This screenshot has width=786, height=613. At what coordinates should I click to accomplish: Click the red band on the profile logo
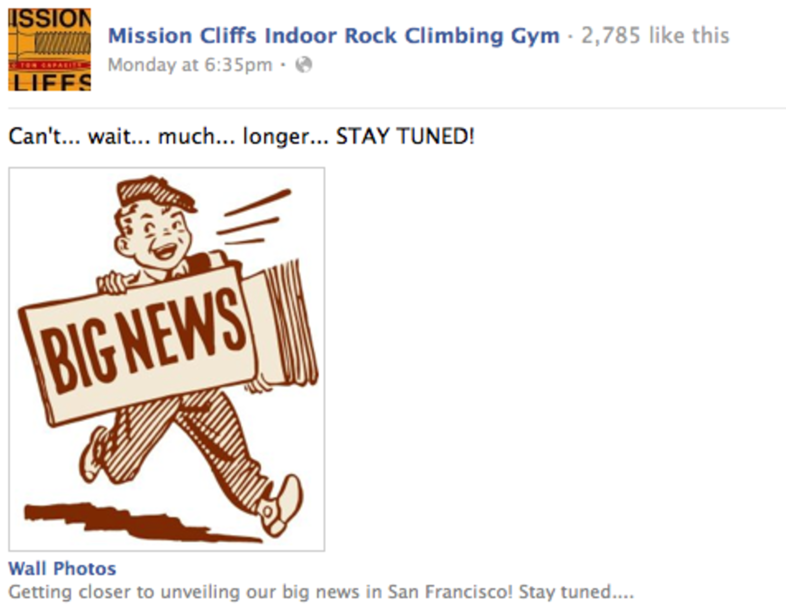(x=50, y=65)
